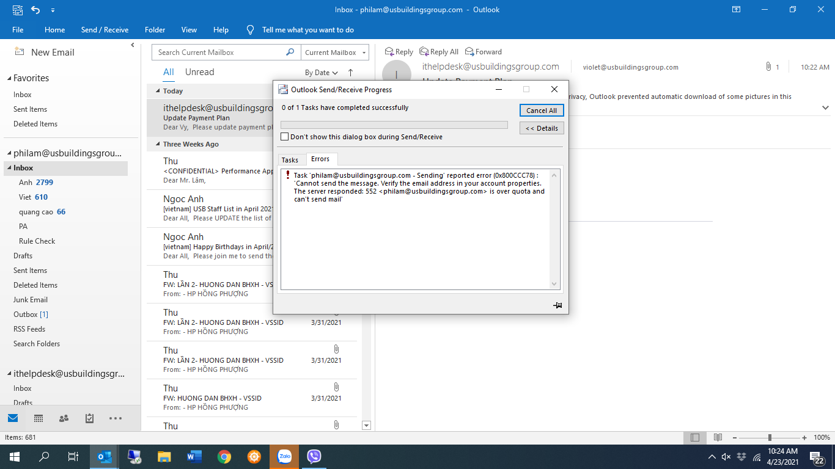This screenshot has height=469, width=835.
Task: Switch to the Tasks tab in dialog
Action: (290, 160)
